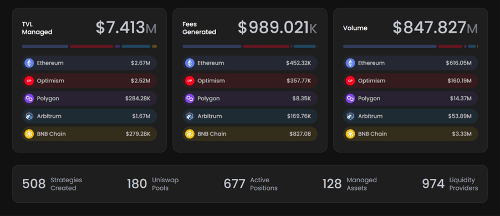Image resolution: width=500 pixels, height=216 pixels.
Task: Click the teal Arbitrum segment of TVL bar
Action: coord(136,47)
